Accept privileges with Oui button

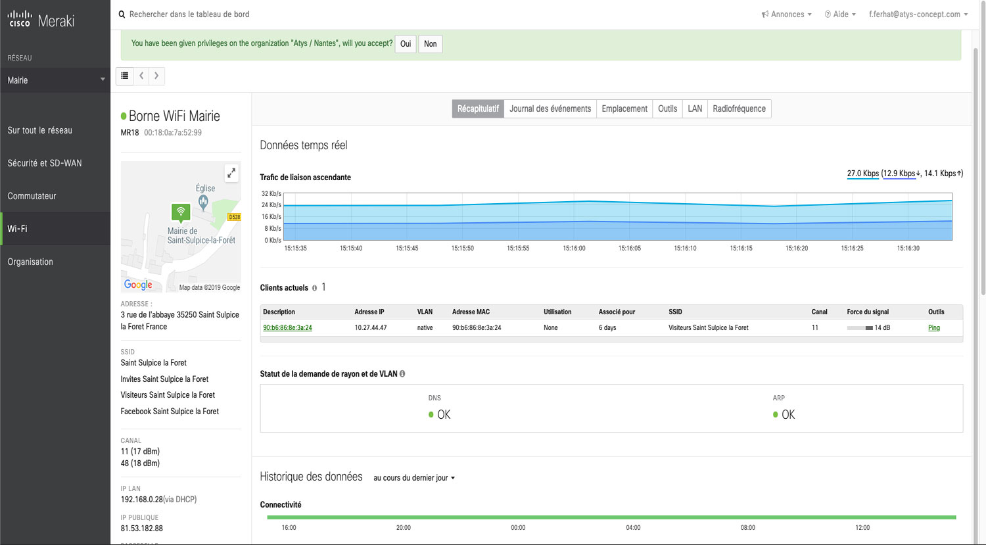pyautogui.click(x=406, y=44)
